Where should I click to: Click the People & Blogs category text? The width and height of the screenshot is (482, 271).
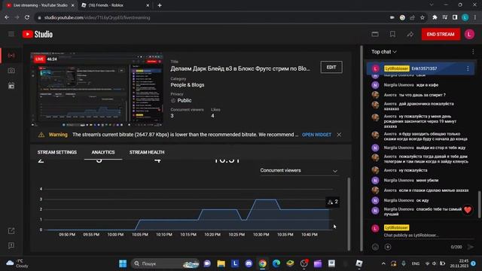(x=188, y=85)
